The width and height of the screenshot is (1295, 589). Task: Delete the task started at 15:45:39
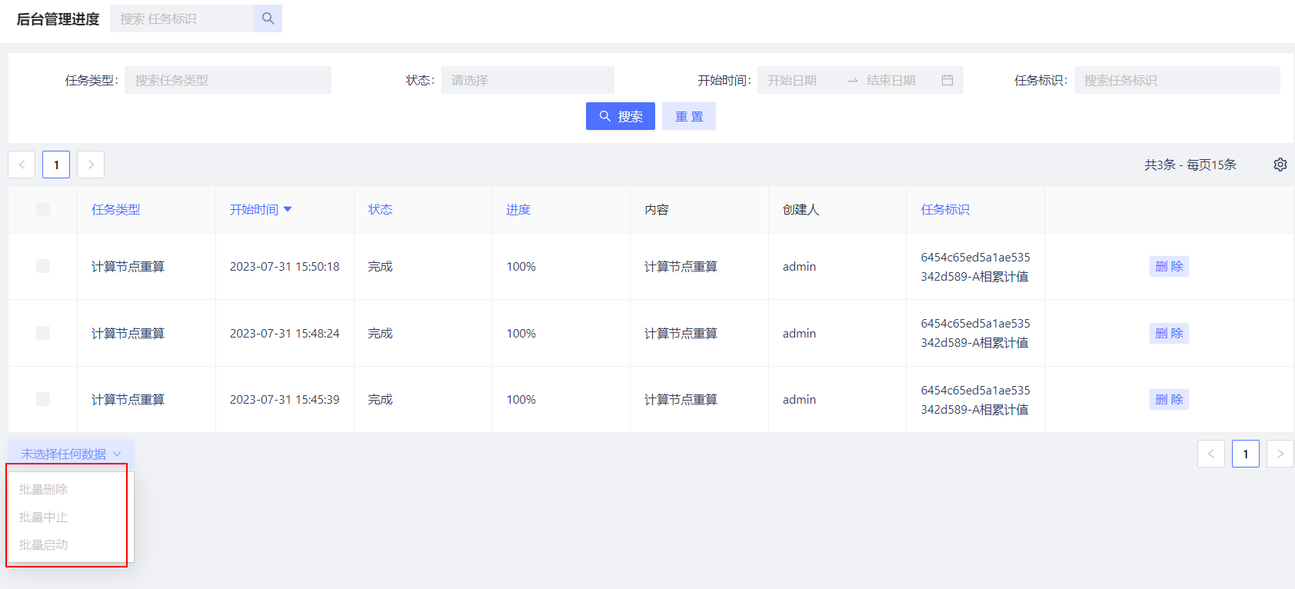(1169, 399)
